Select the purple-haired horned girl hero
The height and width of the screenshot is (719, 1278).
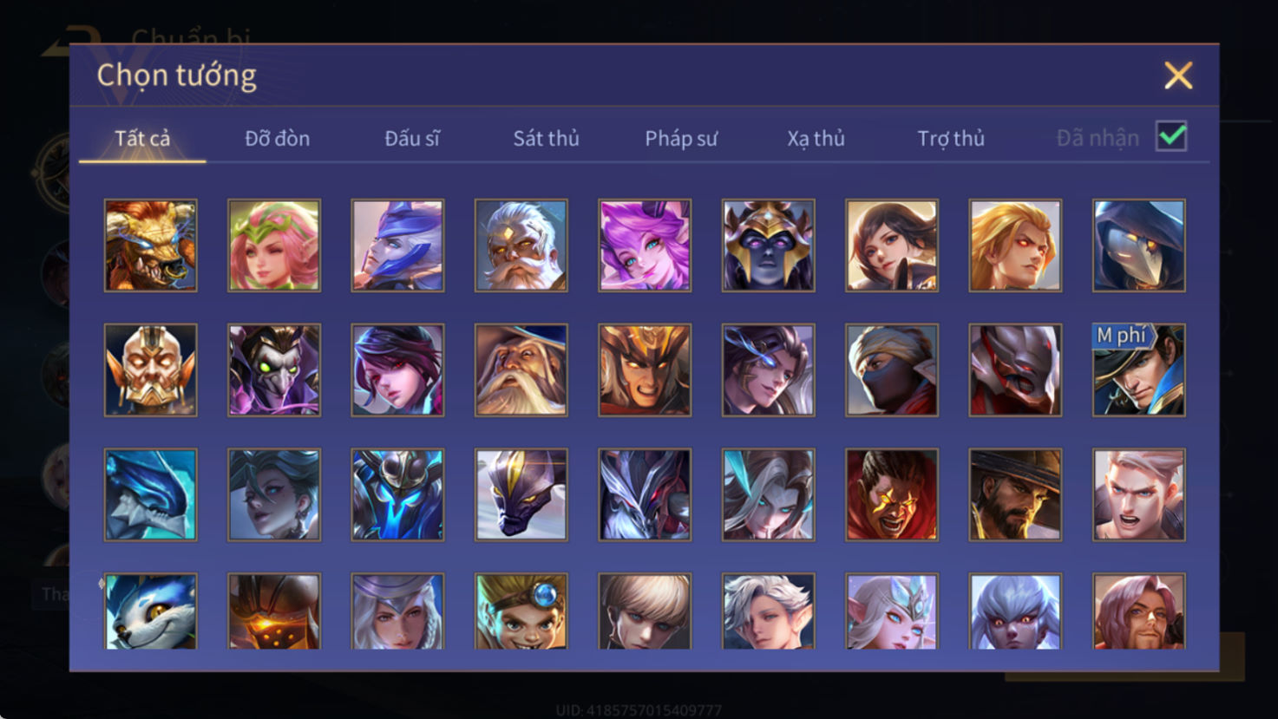coord(645,245)
